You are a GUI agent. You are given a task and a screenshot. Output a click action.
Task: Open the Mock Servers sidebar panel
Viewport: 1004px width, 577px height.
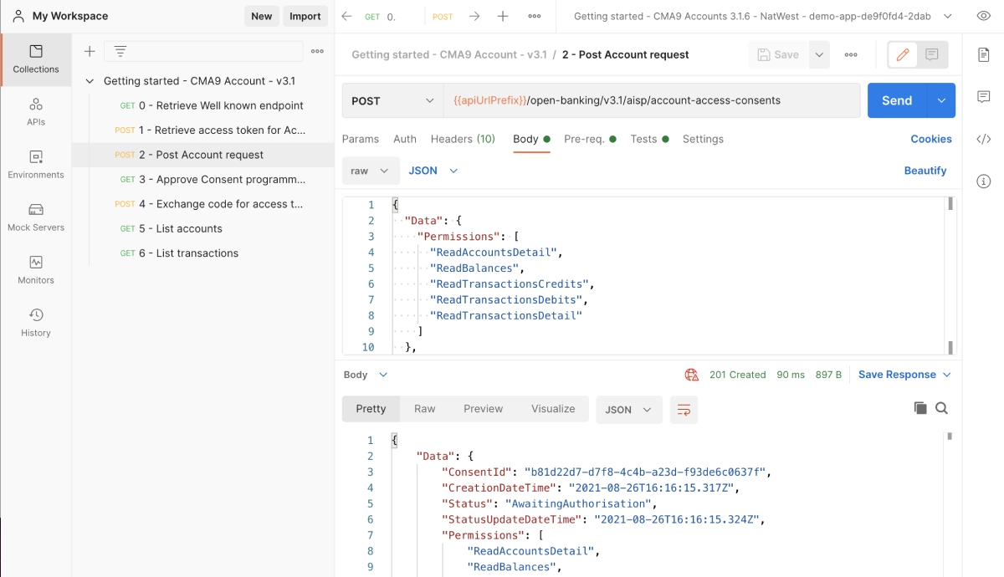click(x=36, y=217)
